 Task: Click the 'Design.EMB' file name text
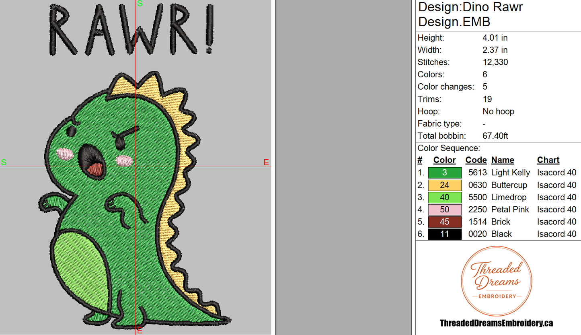pyautogui.click(x=454, y=22)
